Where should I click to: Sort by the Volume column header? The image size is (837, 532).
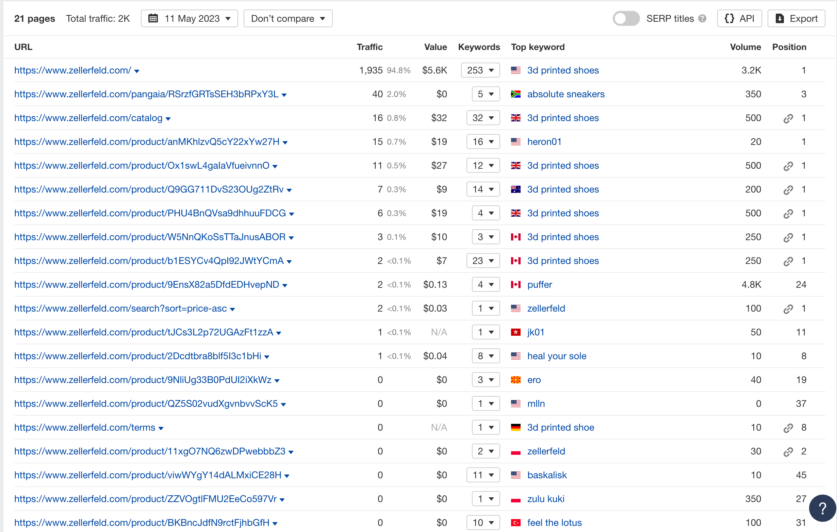[x=745, y=47]
